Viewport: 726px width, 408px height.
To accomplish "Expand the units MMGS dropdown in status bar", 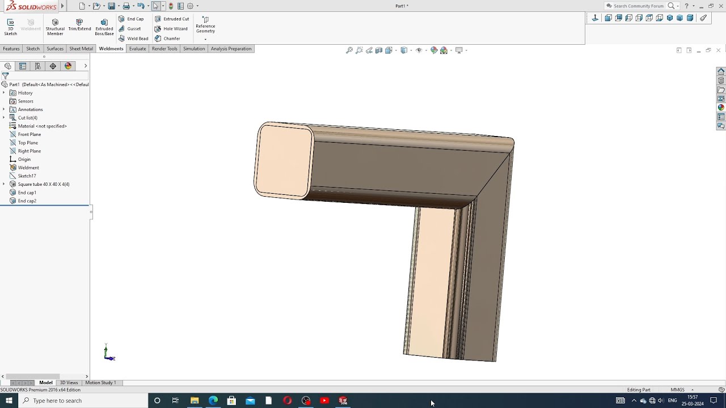I will click(692, 390).
